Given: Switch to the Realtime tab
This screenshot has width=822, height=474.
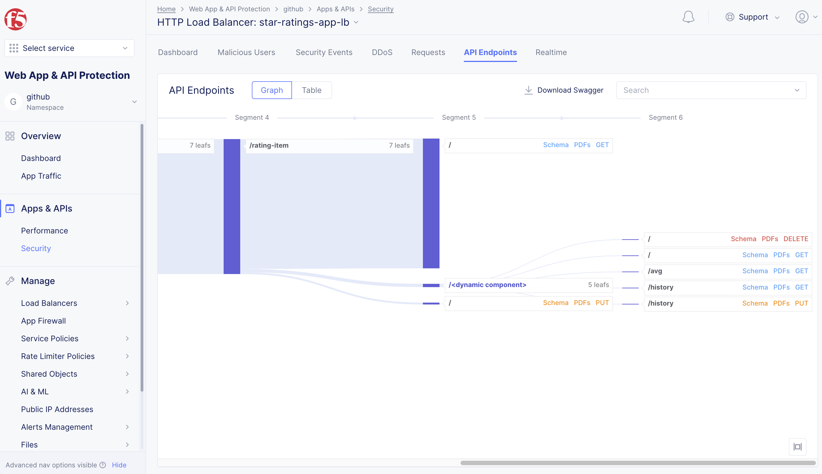Looking at the screenshot, I should pyautogui.click(x=551, y=53).
